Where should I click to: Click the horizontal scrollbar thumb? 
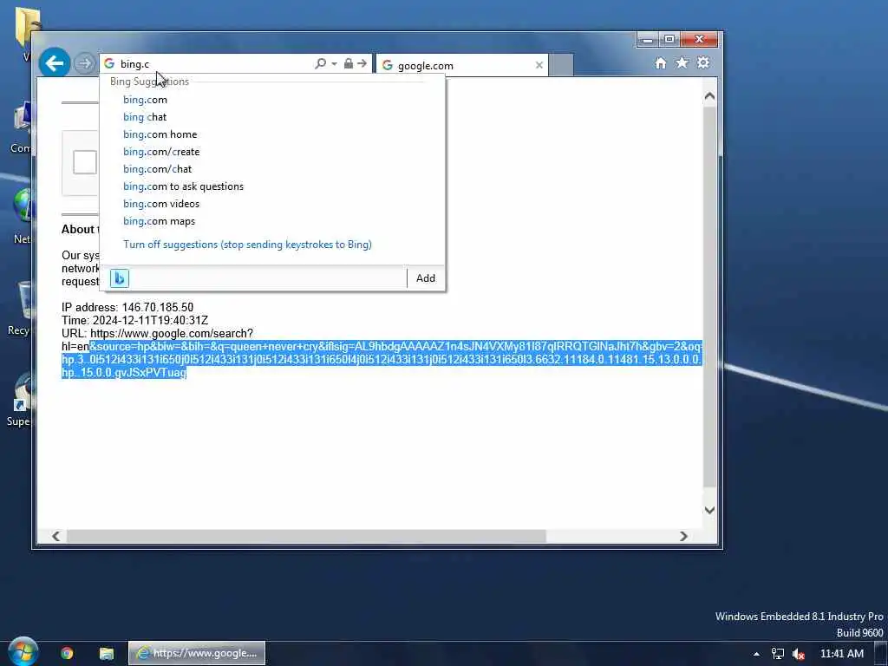[306, 536]
